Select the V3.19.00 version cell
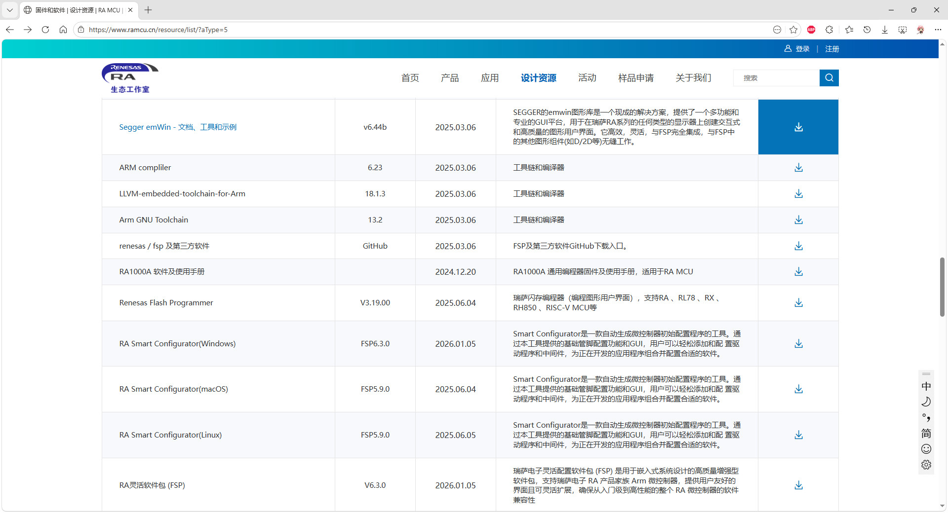Image resolution: width=948 pixels, height=513 pixels. (375, 303)
